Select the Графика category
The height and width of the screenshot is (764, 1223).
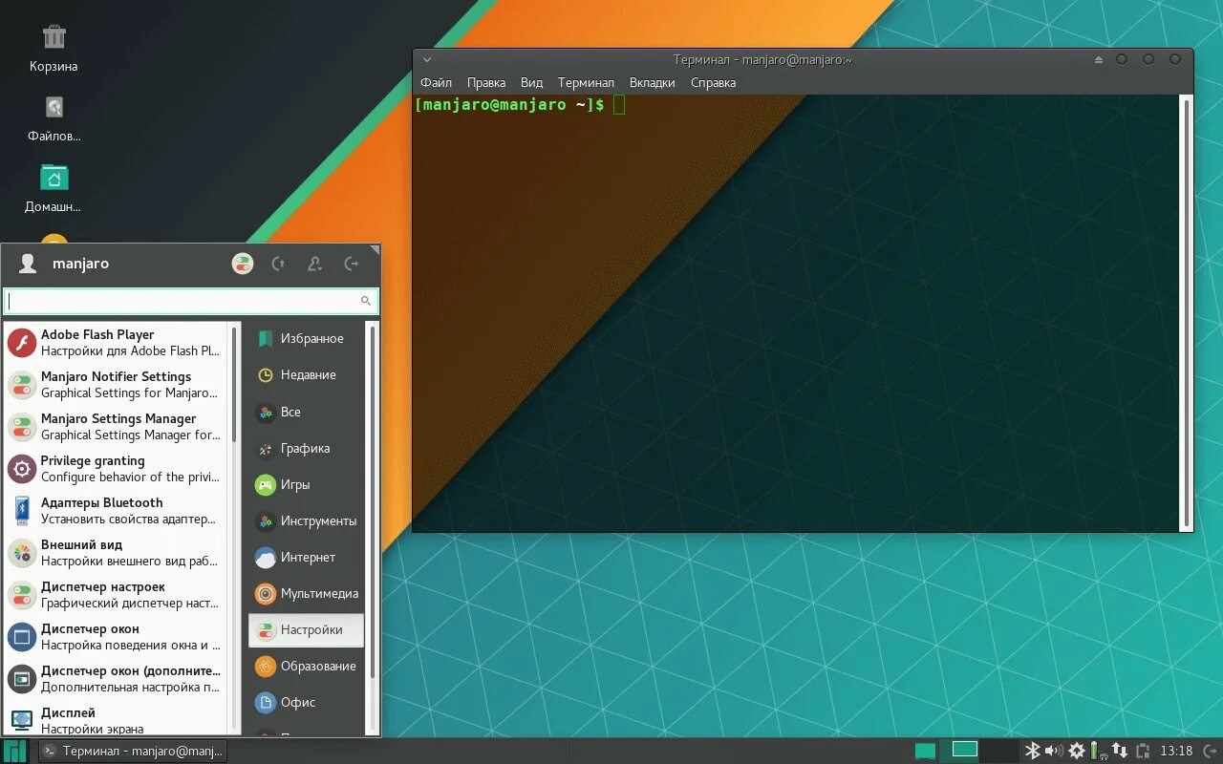(x=306, y=448)
